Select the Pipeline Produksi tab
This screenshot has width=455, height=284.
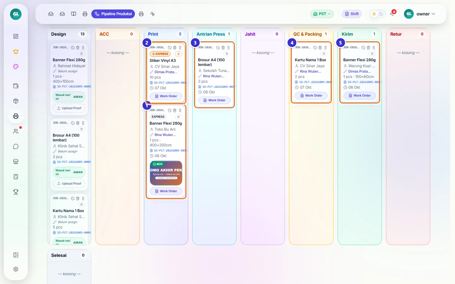pyautogui.click(x=113, y=14)
